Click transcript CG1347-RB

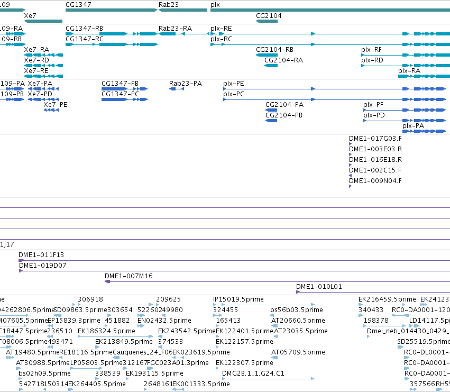tap(112, 34)
